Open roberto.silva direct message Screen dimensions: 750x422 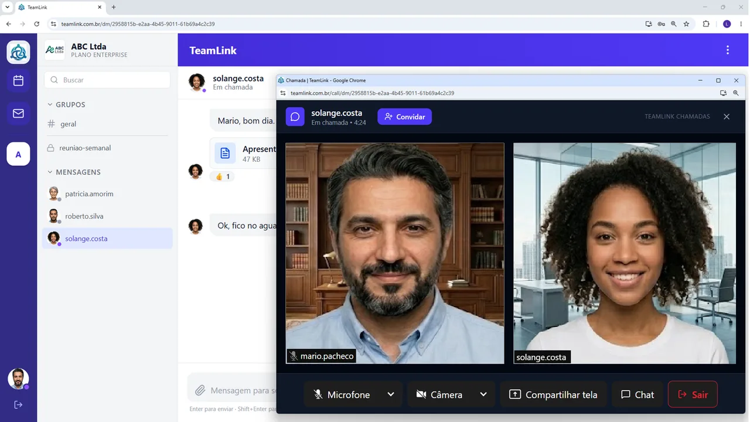(x=107, y=216)
